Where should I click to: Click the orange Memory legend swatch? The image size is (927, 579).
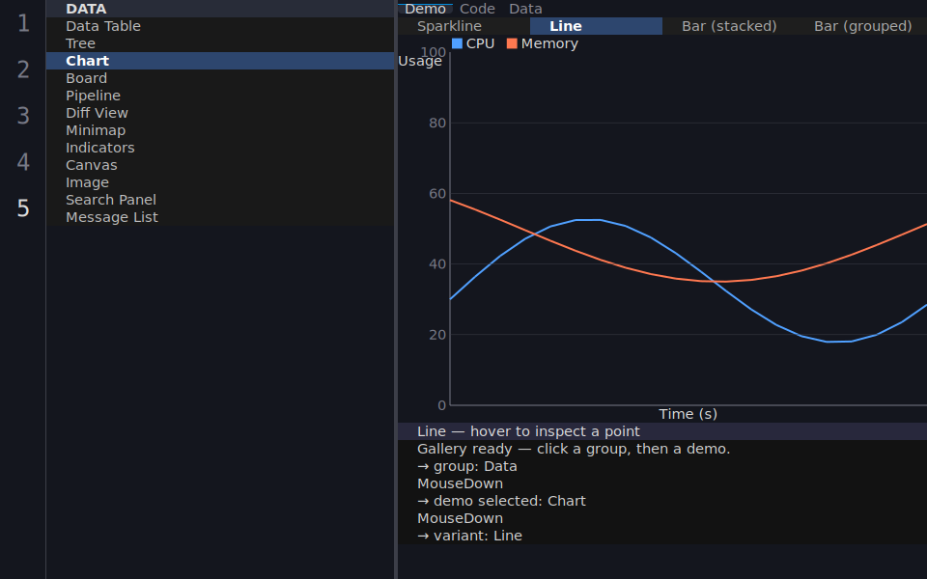click(x=512, y=43)
